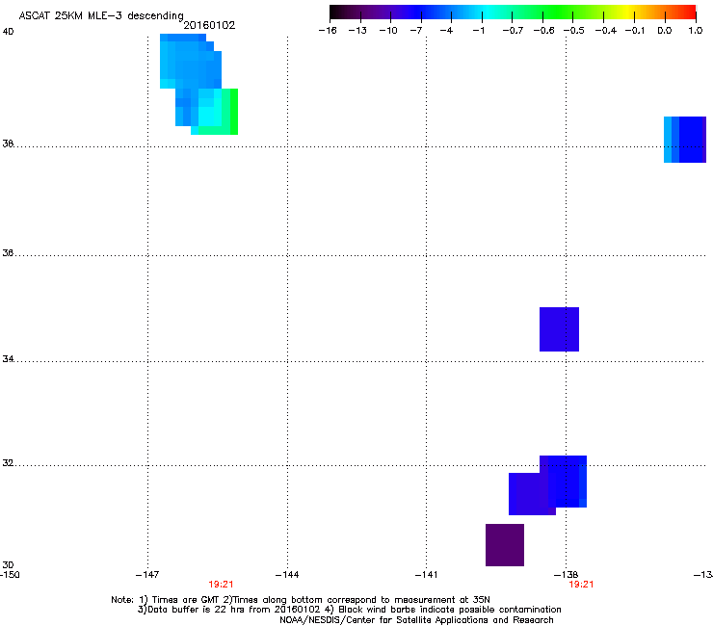Image resolution: width=713 pixels, height=626 pixels.
Task: Click the longitude axis label "-144"
Action: (287, 575)
